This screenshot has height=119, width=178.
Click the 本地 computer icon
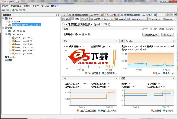(6, 18)
